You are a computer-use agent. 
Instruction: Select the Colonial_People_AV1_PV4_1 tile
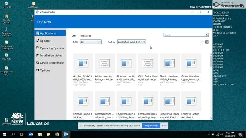pyautogui.click(x=83, y=106)
